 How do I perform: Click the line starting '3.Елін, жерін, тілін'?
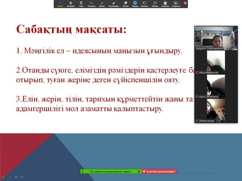point(105,99)
